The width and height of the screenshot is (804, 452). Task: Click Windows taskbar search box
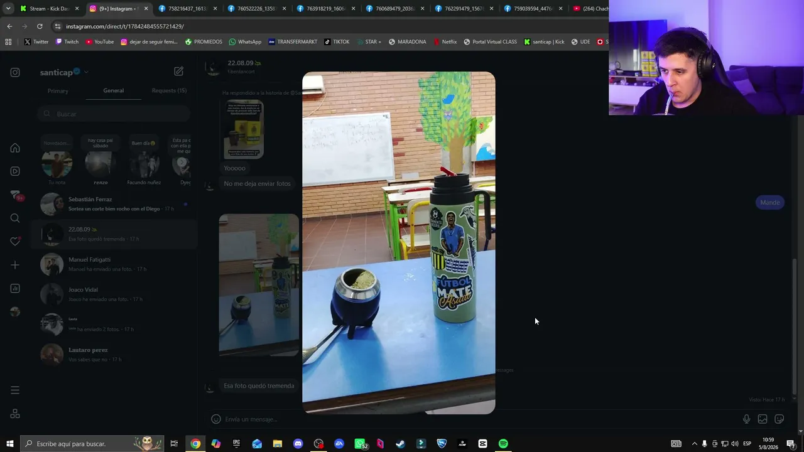pos(92,444)
